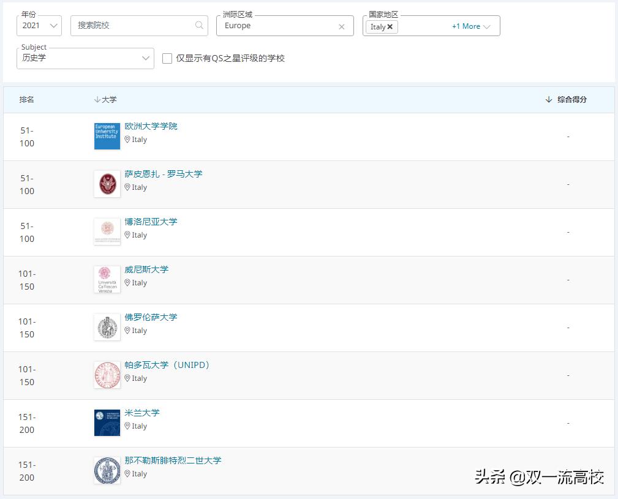This screenshot has width=618, height=499.
Task: Open the 帕多瓦大学（UNIPD） link
Action: pyautogui.click(x=167, y=365)
